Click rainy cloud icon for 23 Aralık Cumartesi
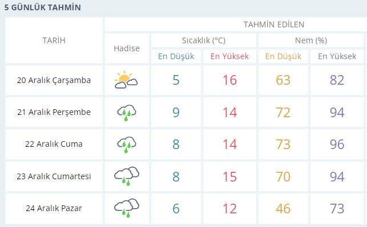Viewport: 367px width, 227px height. point(126,176)
